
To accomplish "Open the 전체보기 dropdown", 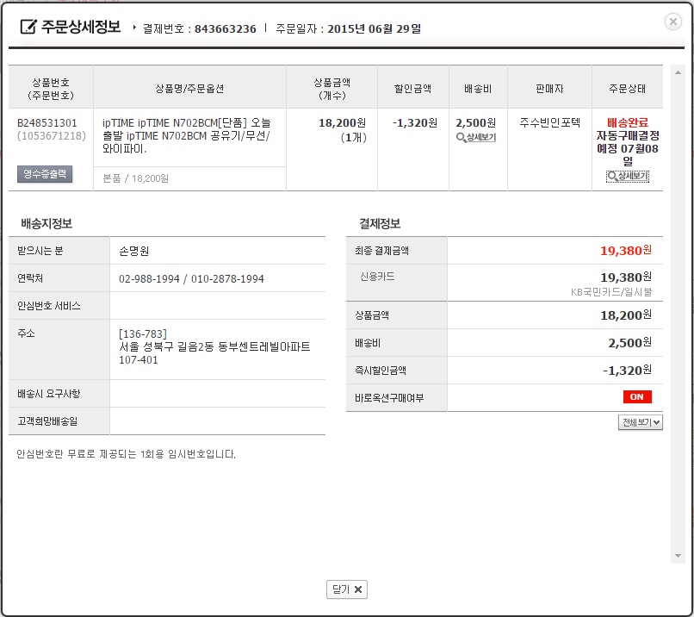I will pos(640,422).
